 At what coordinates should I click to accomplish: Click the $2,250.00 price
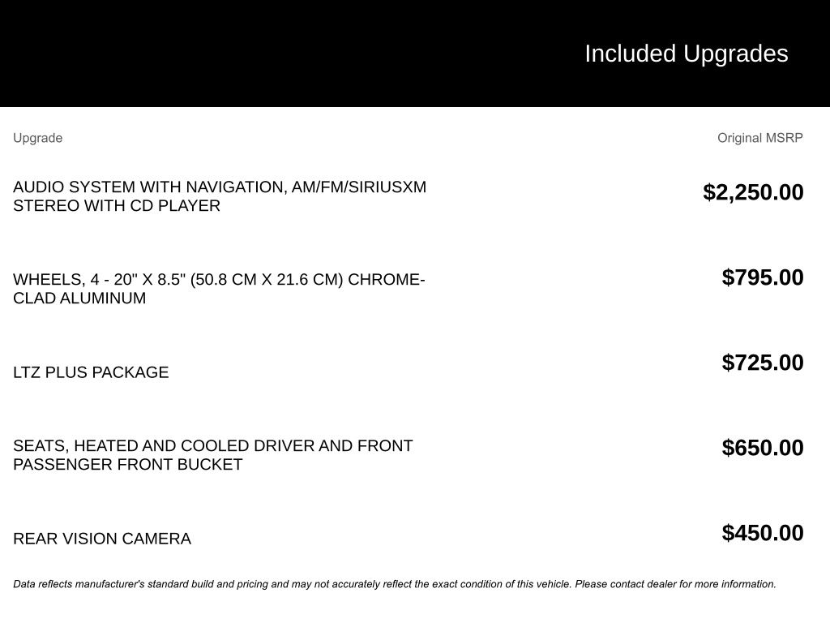[753, 192]
